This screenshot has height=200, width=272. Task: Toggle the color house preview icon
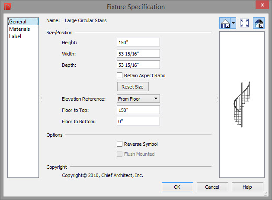click(x=259, y=23)
